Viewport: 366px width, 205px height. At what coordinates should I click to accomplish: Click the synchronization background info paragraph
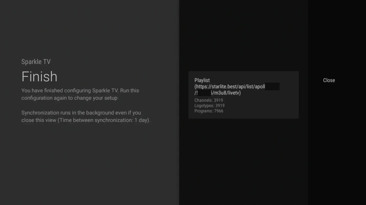[86, 116]
